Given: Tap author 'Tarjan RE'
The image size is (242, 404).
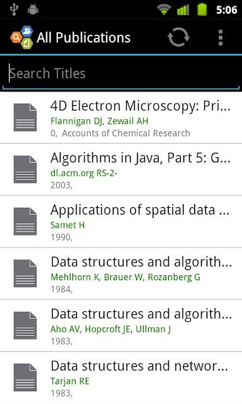Looking at the screenshot, I should [70, 381].
